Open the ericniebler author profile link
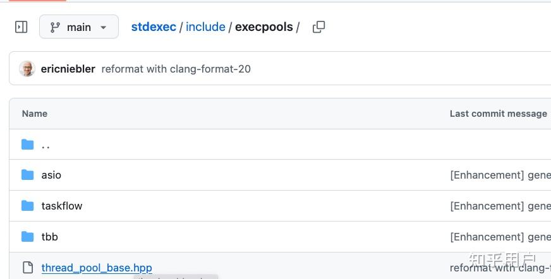This screenshot has width=551, height=279. click(x=68, y=69)
